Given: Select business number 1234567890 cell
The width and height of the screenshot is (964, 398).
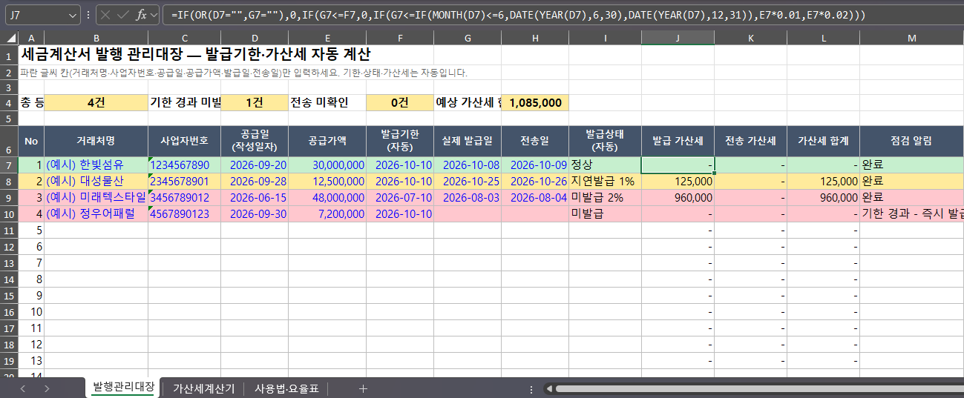Looking at the screenshot, I should (184, 165).
